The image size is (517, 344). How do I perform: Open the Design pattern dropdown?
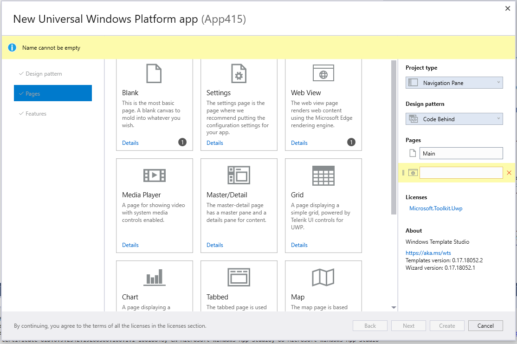[x=454, y=119]
